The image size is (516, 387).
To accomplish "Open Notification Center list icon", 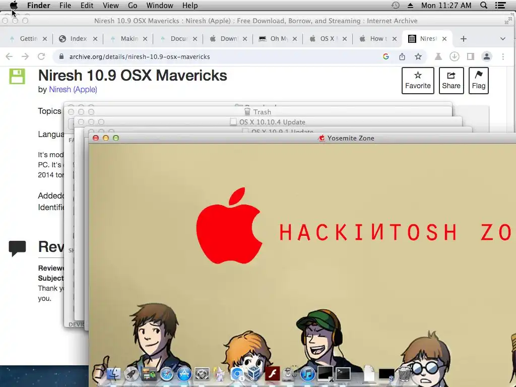I will coord(500,5).
